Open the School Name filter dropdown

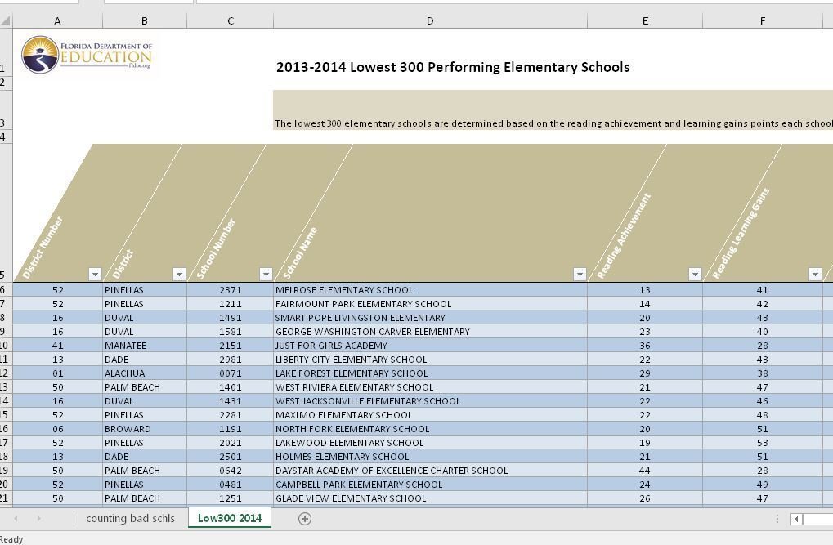tap(580, 274)
